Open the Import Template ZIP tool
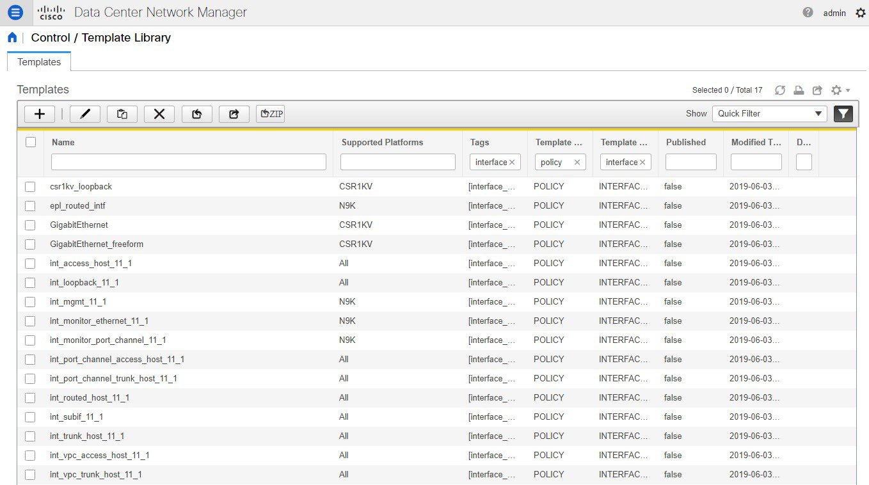The width and height of the screenshot is (869, 485). [x=270, y=113]
